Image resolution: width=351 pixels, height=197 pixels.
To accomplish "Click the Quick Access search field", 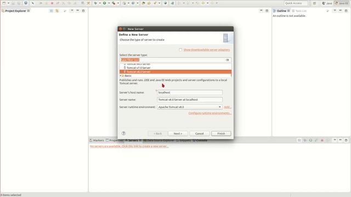I will [296, 3].
